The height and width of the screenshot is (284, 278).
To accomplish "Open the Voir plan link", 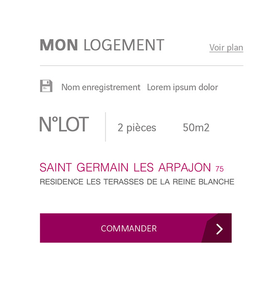I will tap(226, 47).
